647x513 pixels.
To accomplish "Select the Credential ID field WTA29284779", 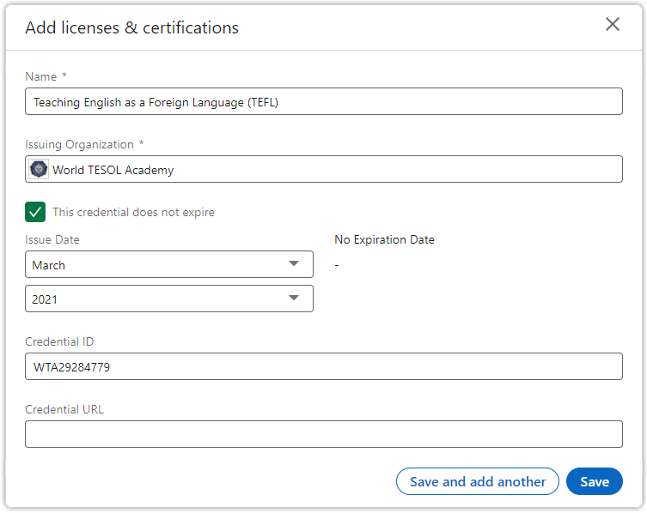I will click(x=323, y=366).
